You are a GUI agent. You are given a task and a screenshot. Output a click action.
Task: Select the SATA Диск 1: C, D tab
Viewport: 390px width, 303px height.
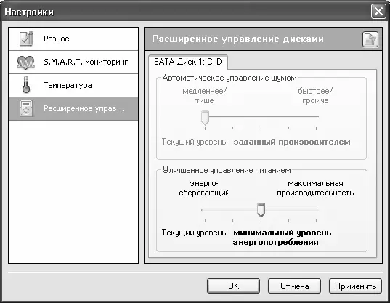tap(188, 62)
